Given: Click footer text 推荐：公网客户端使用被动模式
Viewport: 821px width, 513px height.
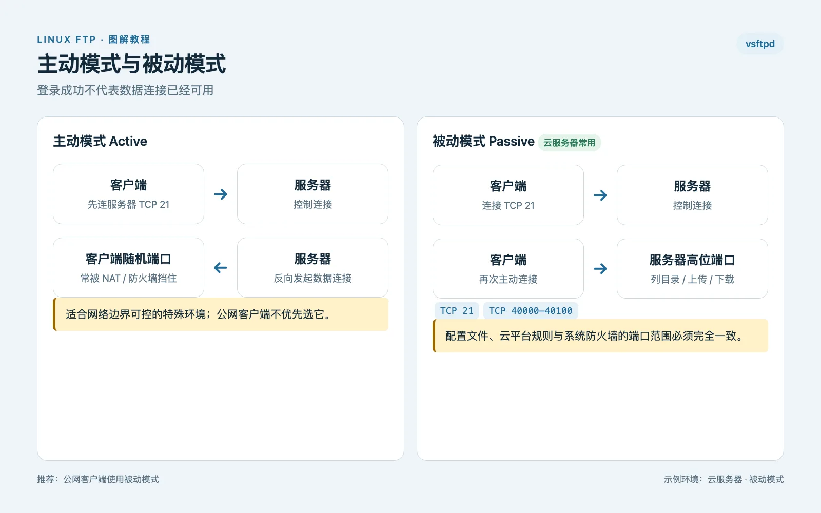Looking at the screenshot, I should (x=98, y=479).
